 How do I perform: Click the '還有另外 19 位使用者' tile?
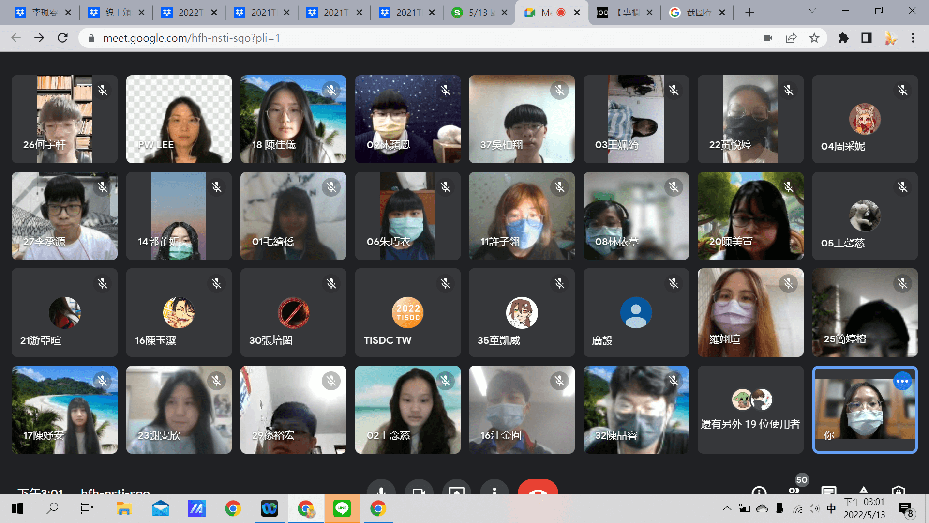click(x=750, y=410)
